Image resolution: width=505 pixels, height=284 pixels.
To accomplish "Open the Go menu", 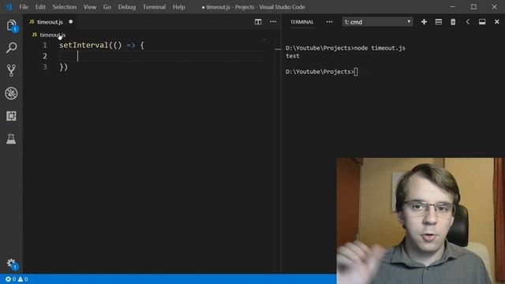I will (x=107, y=7).
